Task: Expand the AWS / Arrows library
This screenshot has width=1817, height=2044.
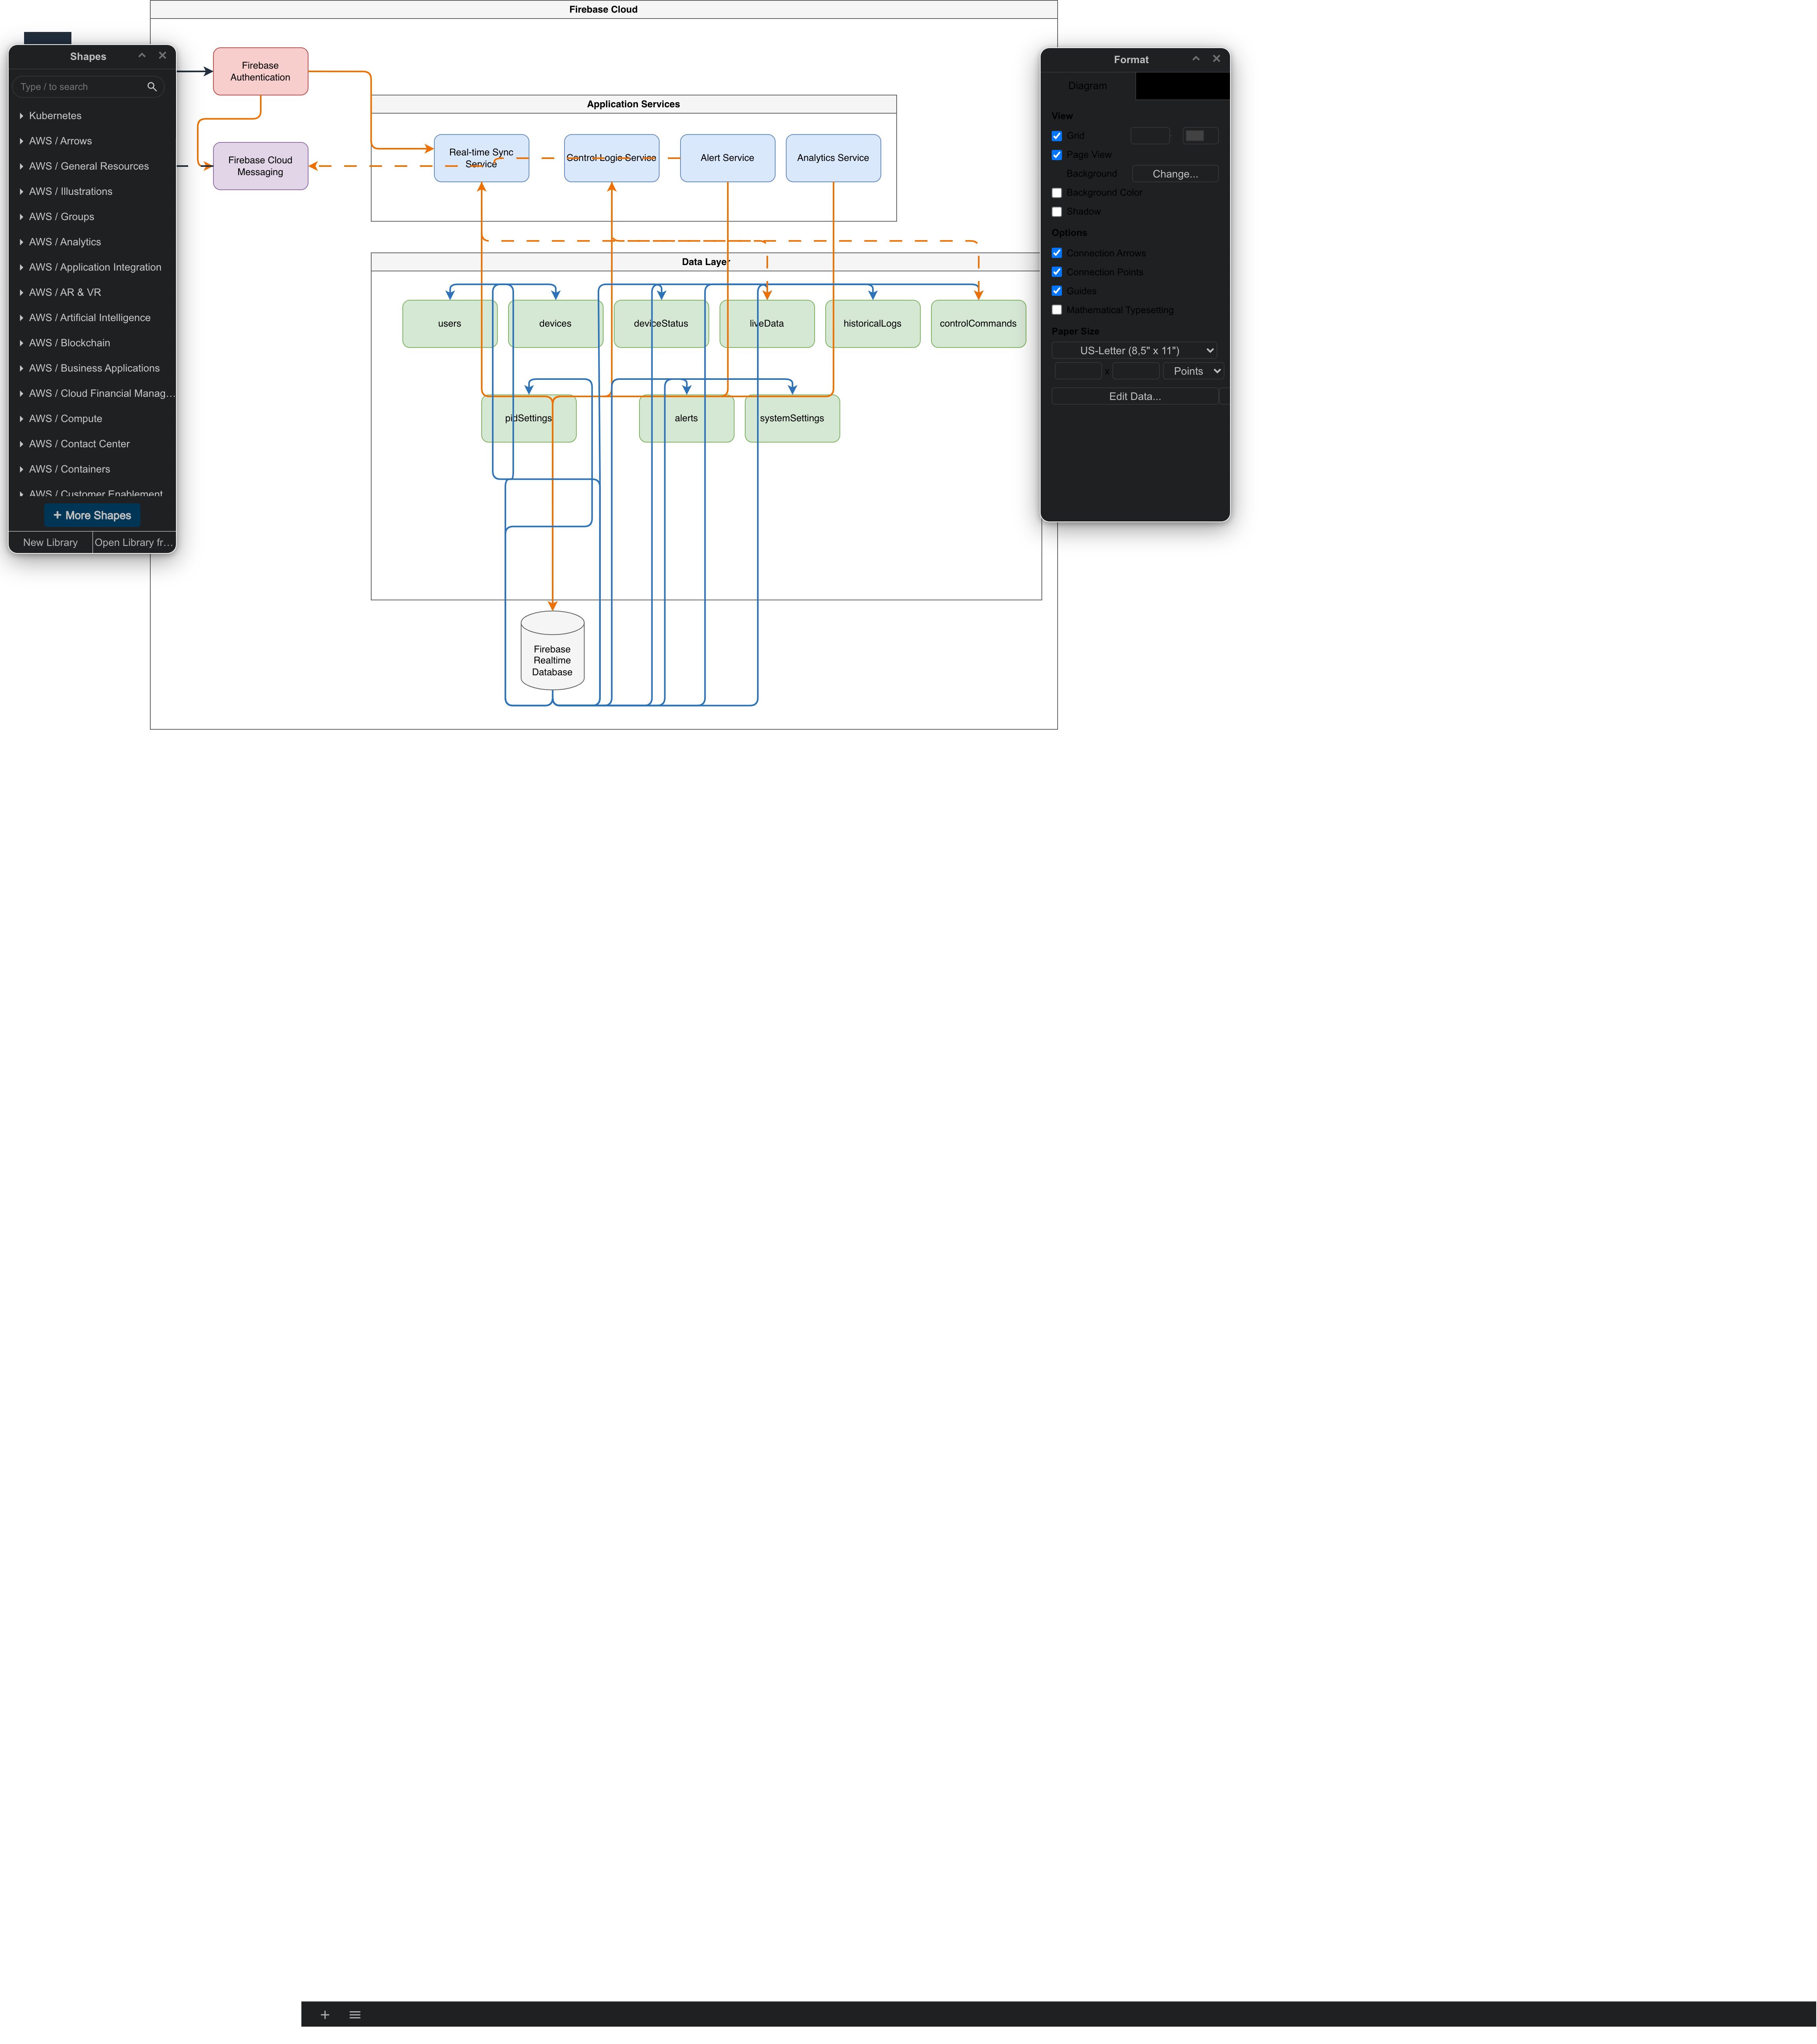Action: [92, 141]
